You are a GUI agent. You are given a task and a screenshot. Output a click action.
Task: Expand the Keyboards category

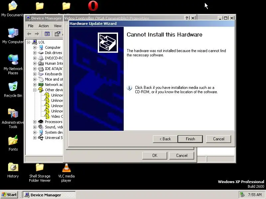coord(35,74)
